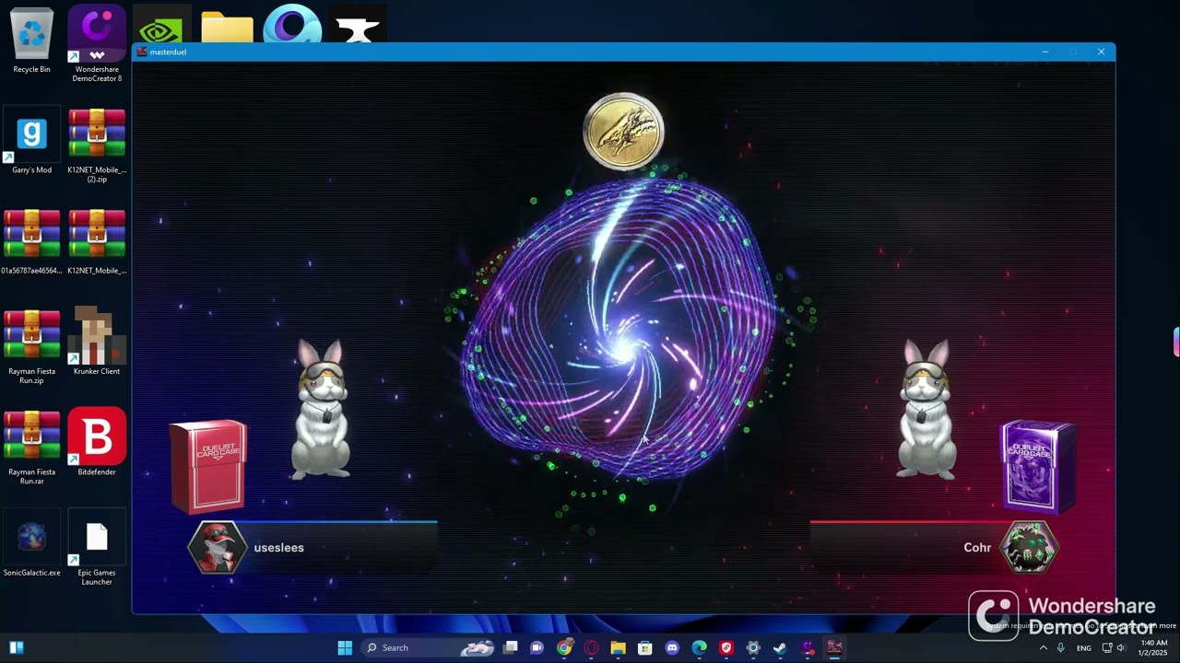Viewport: 1180px width, 663px height.
Task: Click the ENG language indicator
Action: [x=1084, y=647]
